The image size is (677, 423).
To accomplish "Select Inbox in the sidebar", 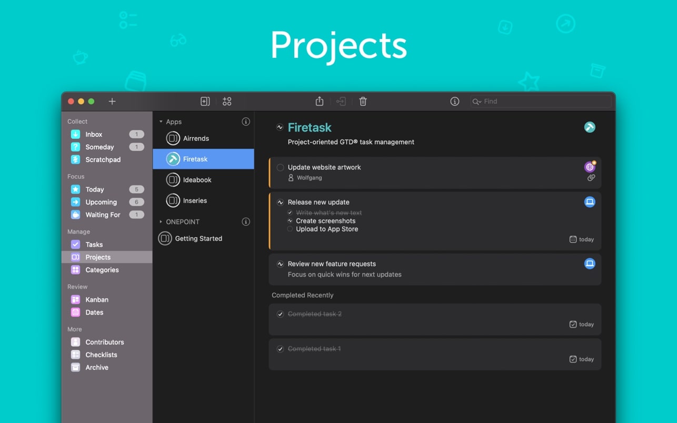I will [94, 135].
